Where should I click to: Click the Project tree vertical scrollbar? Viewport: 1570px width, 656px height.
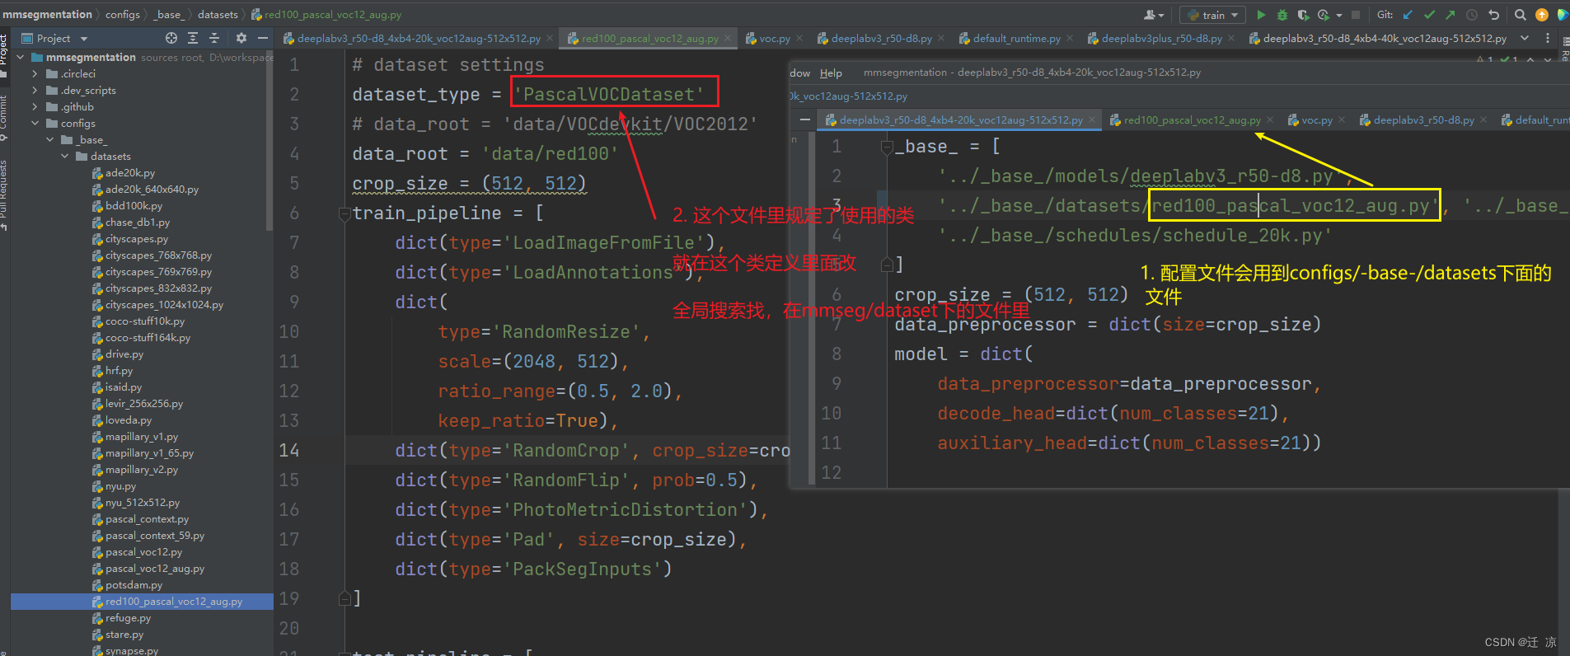(269, 140)
